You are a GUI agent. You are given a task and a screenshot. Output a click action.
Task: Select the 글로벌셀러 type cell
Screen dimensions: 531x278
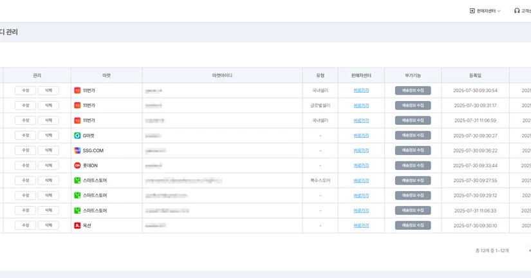pos(320,106)
